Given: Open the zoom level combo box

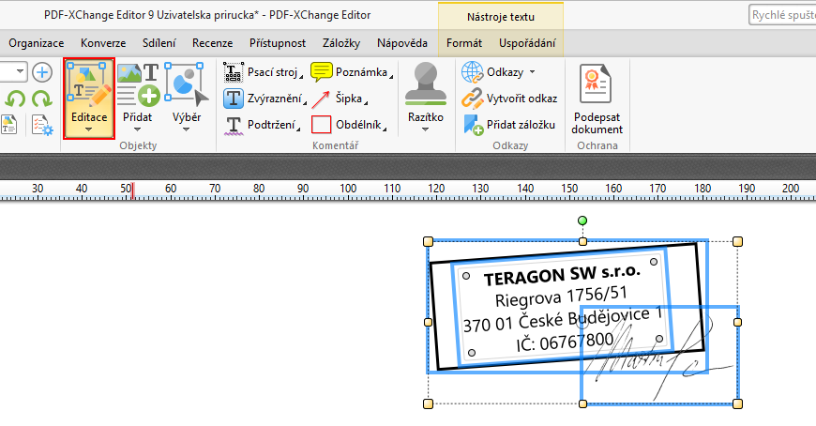Looking at the screenshot, I should 13,72.
